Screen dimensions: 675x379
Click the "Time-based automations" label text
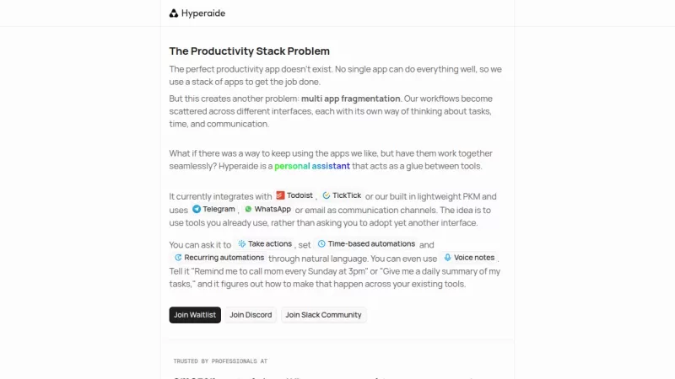click(371, 244)
